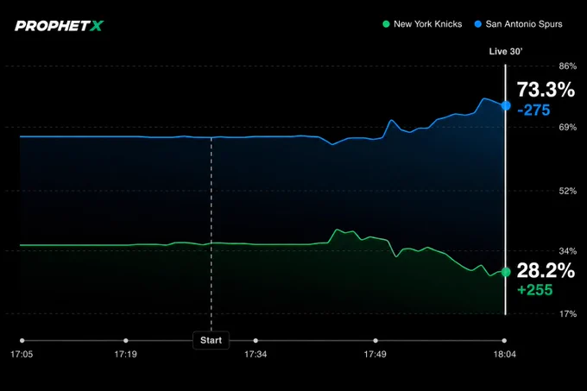Click the 18:04 timeline dot
This screenshot has width=587, height=391.
coord(504,340)
